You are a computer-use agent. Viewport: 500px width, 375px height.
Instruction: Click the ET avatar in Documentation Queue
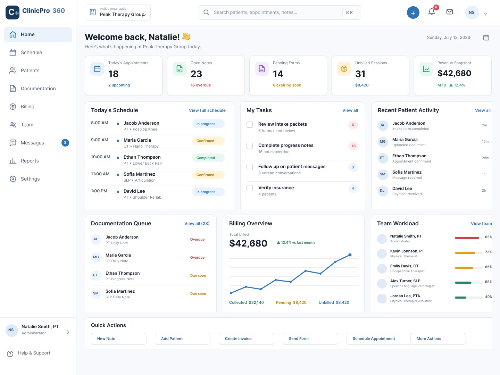pyautogui.click(x=95, y=275)
